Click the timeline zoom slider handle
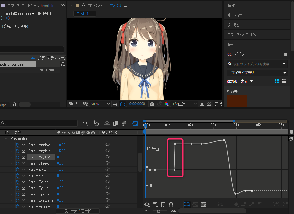294x214 pixels. click(x=158, y=211)
